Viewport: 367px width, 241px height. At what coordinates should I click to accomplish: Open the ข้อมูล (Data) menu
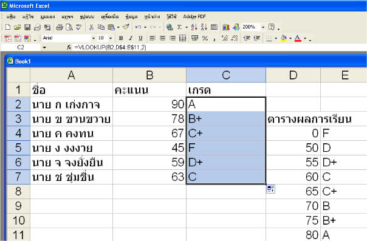pos(131,16)
